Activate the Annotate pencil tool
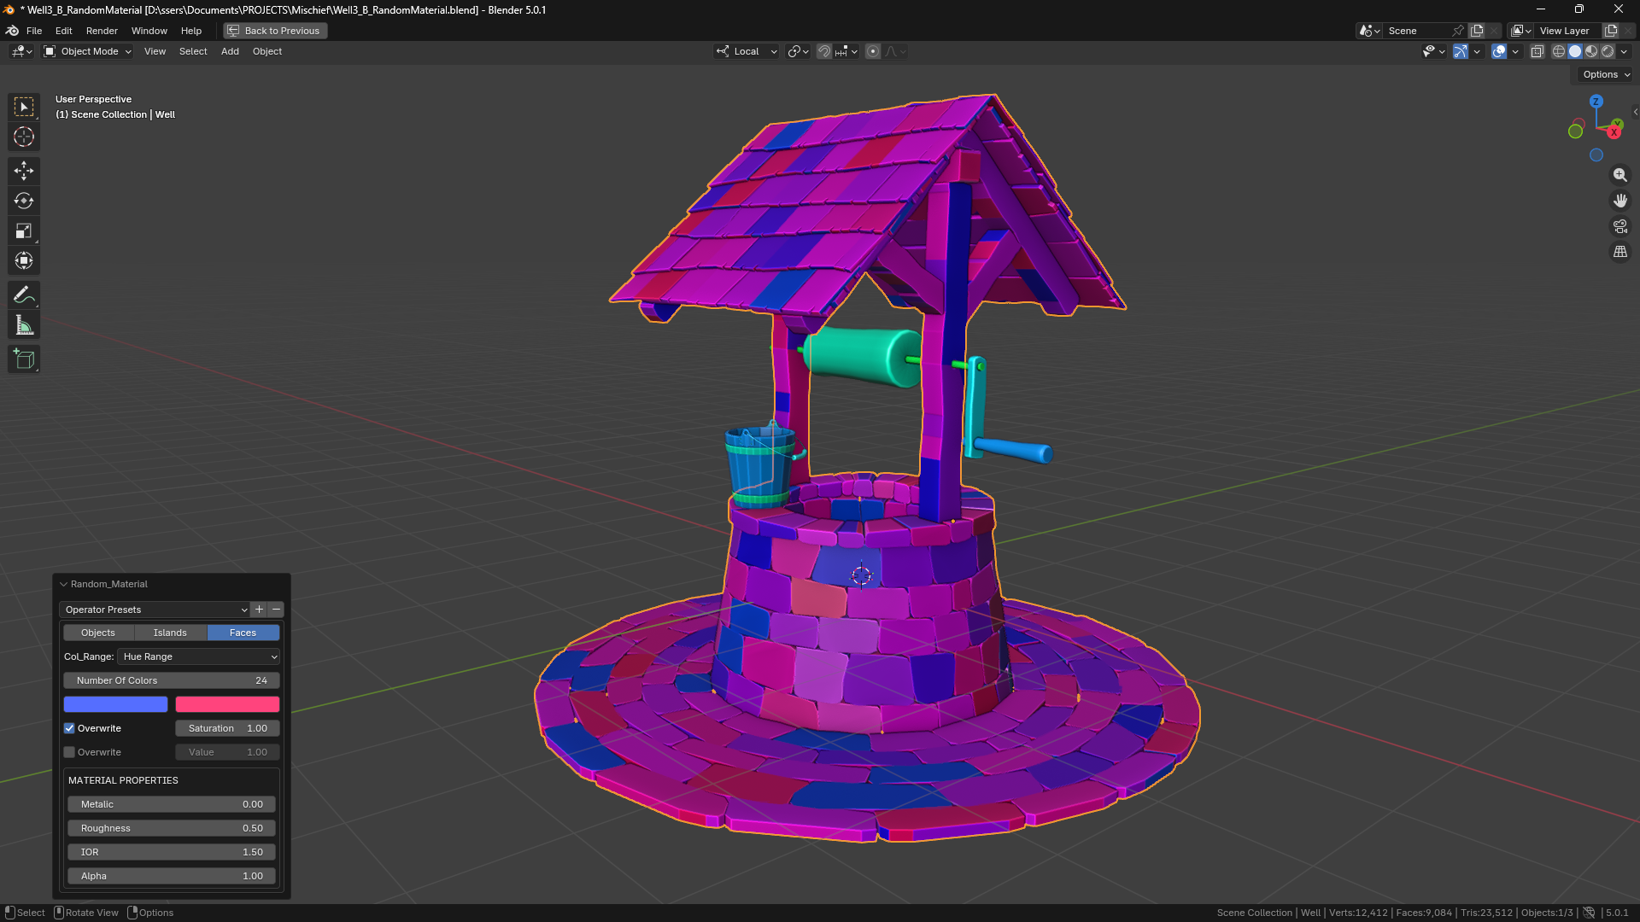Viewport: 1640px width, 922px height. [x=24, y=295]
